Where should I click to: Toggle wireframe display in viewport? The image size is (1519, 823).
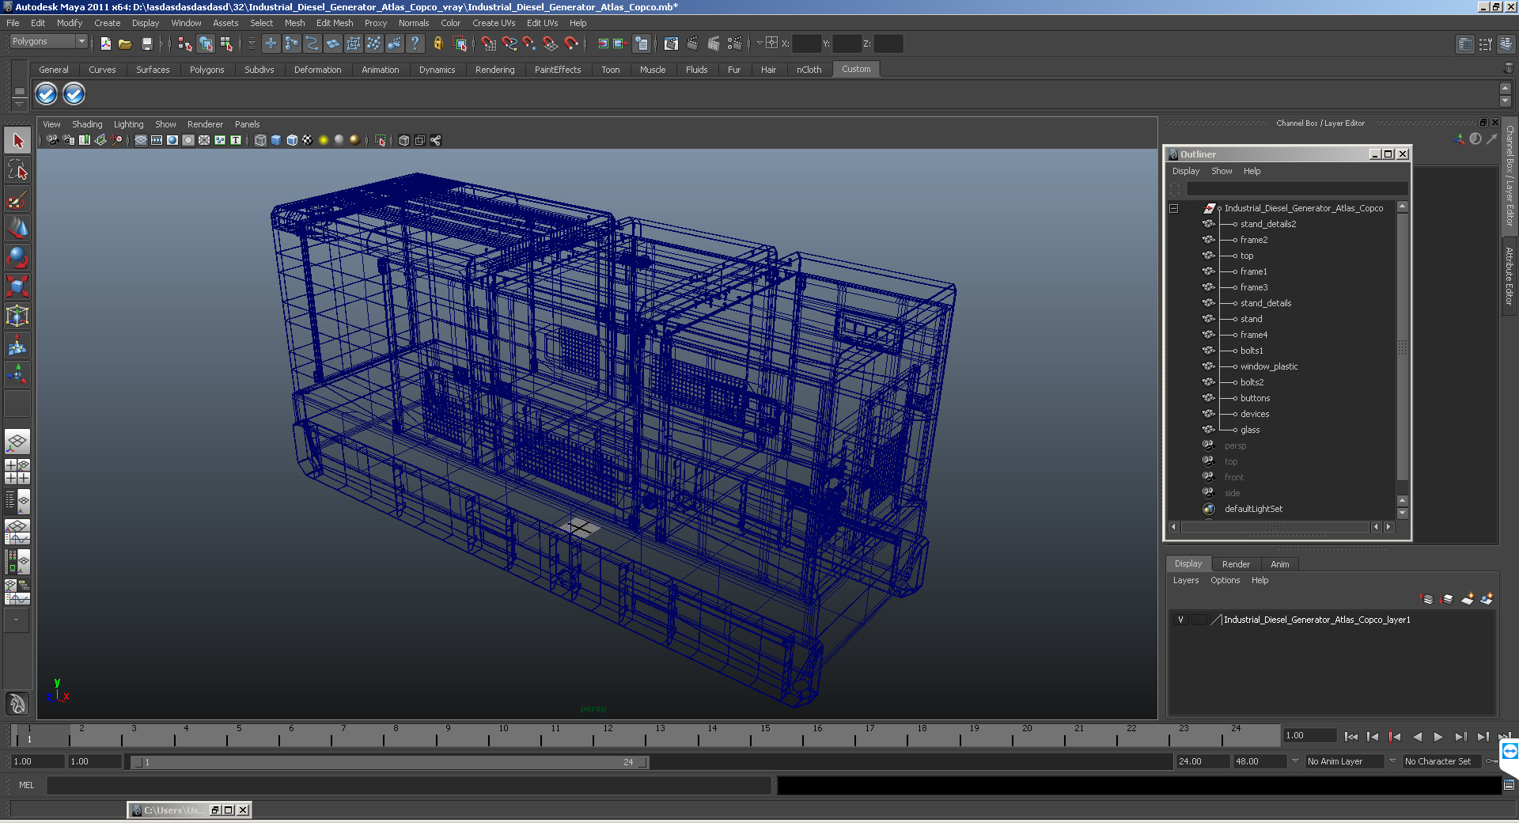pos(260,140)
